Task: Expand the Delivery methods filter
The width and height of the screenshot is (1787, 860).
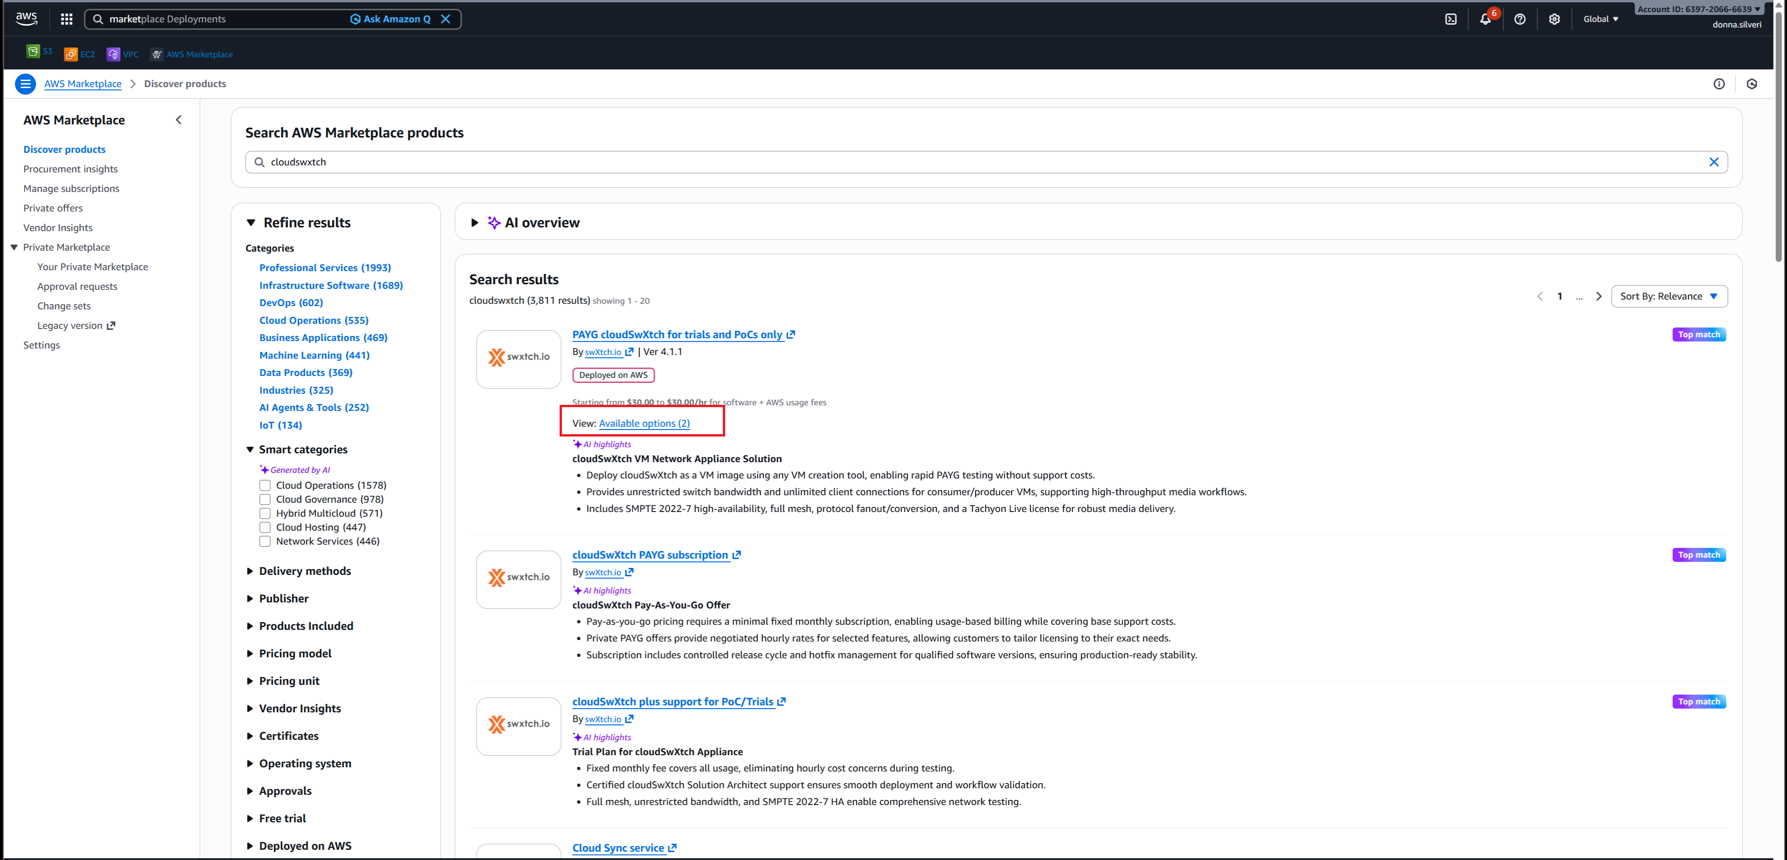Action: (305, 571)
